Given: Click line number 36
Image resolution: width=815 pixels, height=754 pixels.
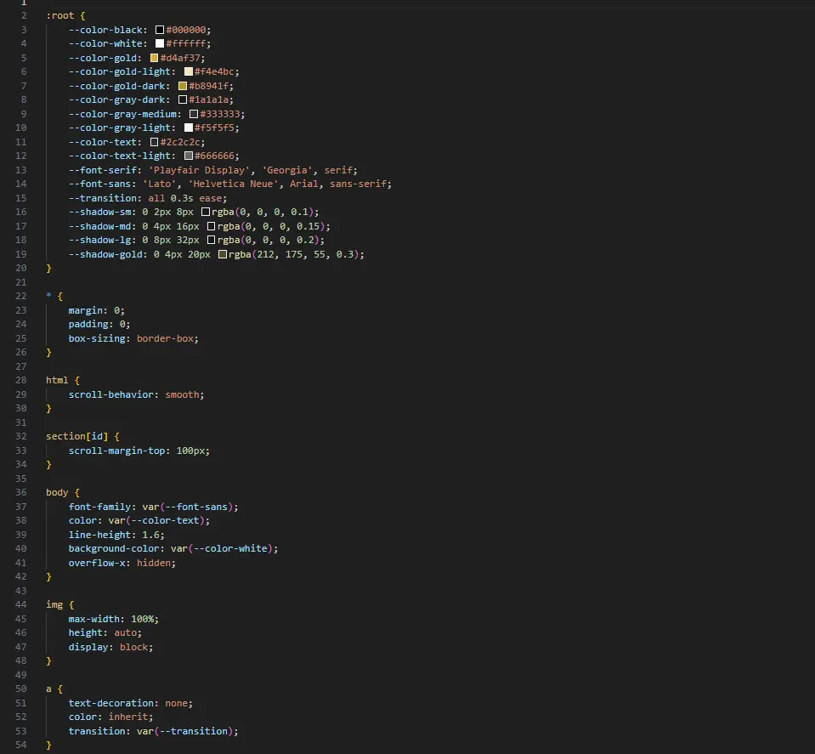Looking at the screenshot, I should click(x=20, y=492).
